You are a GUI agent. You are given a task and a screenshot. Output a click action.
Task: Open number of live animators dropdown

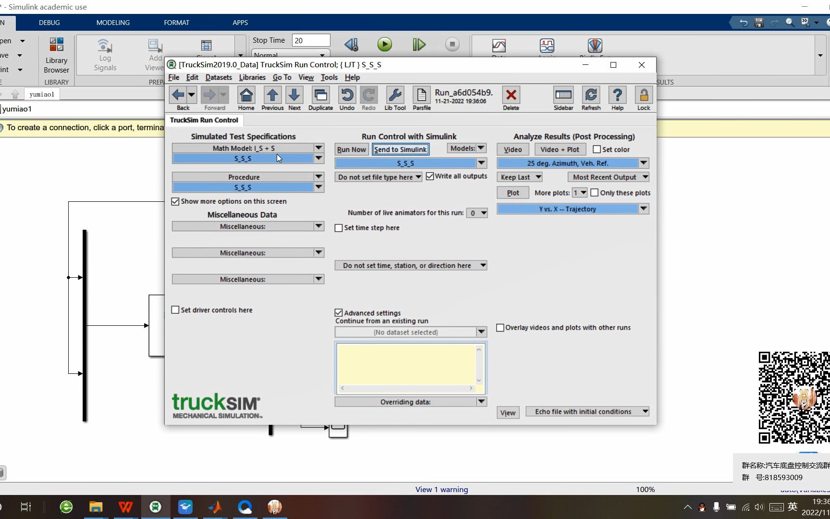(x=477, y=213)
